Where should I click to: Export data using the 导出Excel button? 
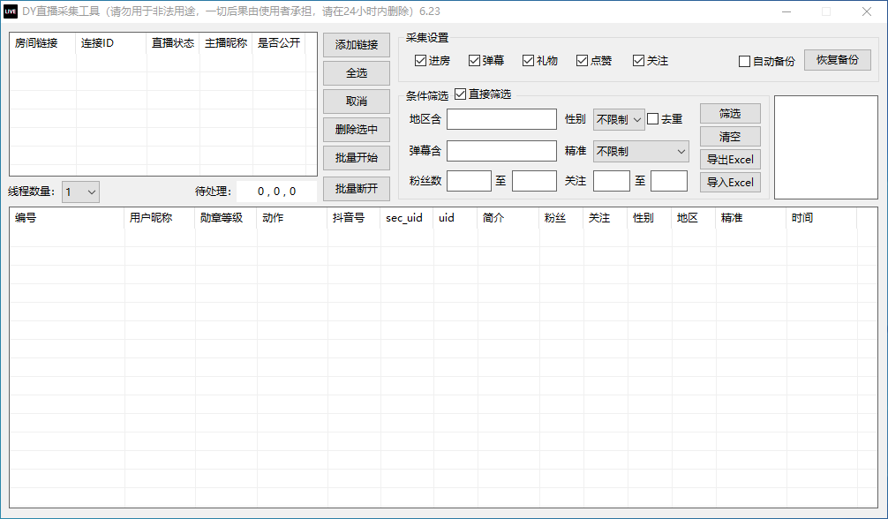click(730, 159)
